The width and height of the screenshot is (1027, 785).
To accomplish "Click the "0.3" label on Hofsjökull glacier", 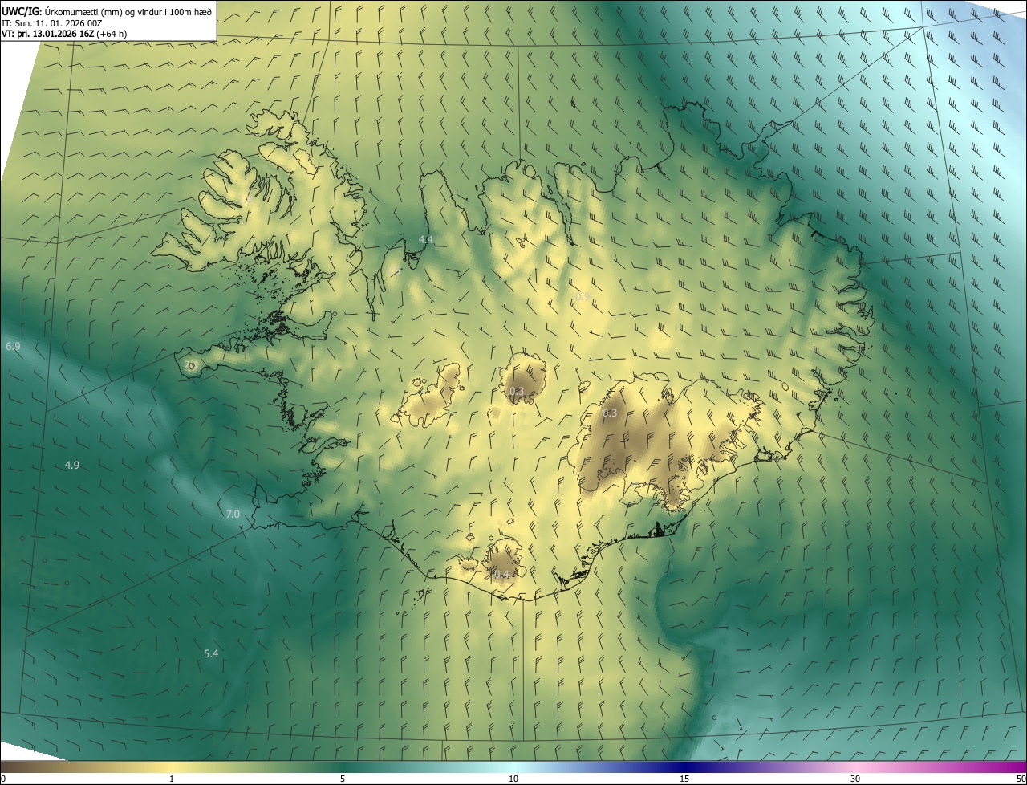I will (517, 392).
